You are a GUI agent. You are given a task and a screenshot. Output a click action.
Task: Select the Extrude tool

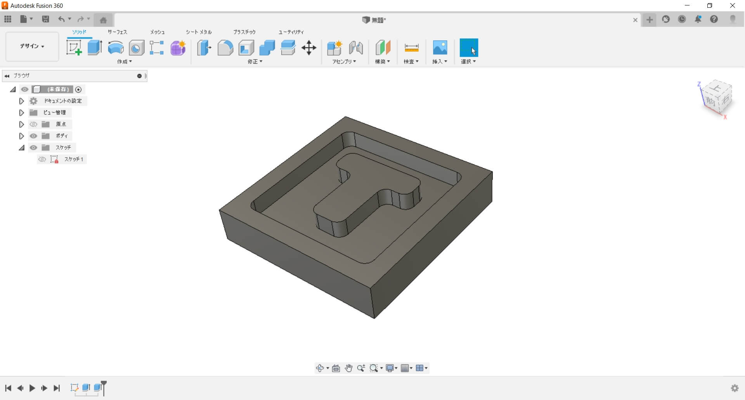pos(95,48)
